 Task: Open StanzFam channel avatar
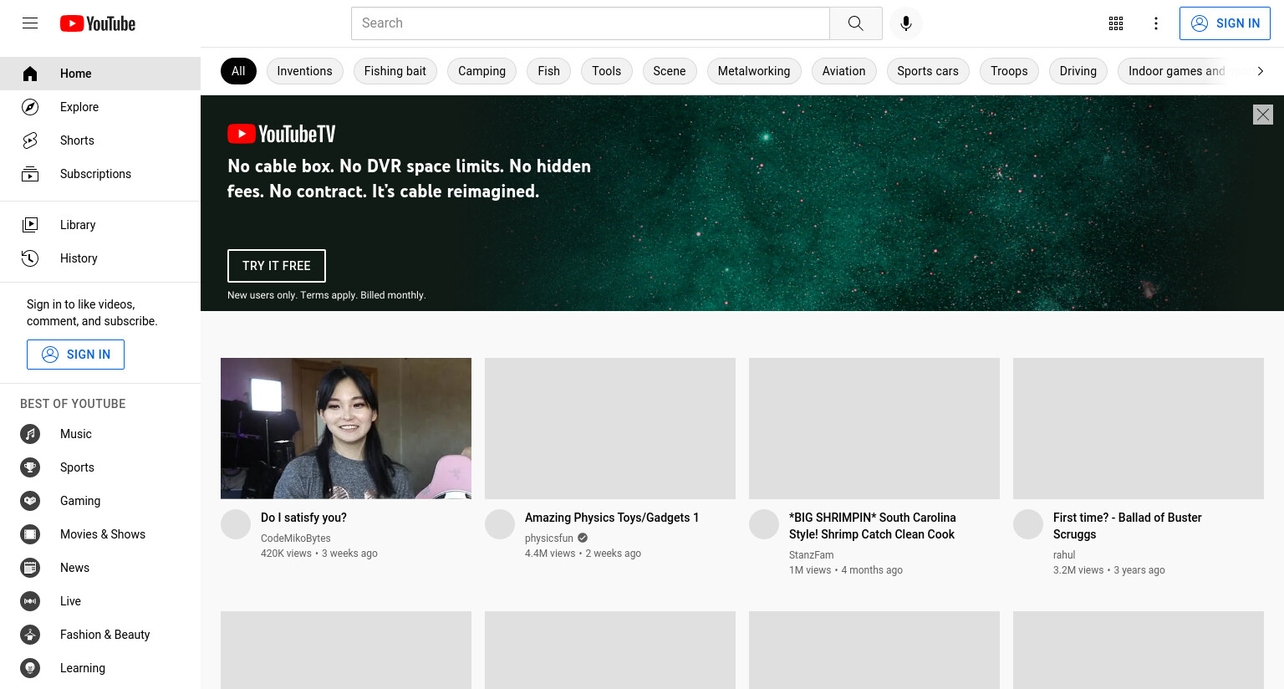[x=764, y=524]
